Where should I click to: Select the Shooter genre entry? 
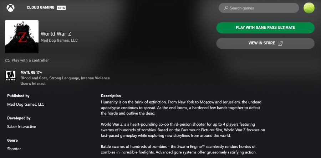pyautogui.click(x=14, y=149)
